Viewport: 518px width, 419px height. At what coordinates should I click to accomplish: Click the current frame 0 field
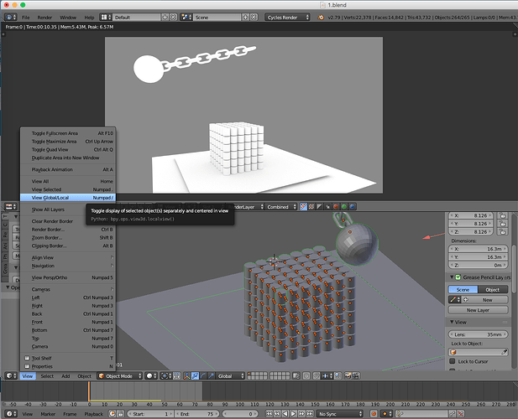click(x=240, y=414)
